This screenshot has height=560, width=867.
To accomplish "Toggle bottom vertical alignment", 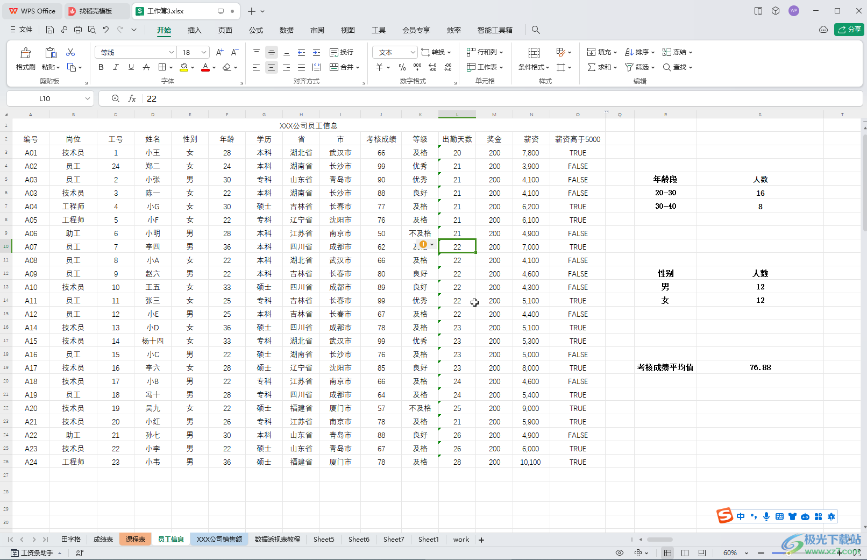I will pos(287,52).
